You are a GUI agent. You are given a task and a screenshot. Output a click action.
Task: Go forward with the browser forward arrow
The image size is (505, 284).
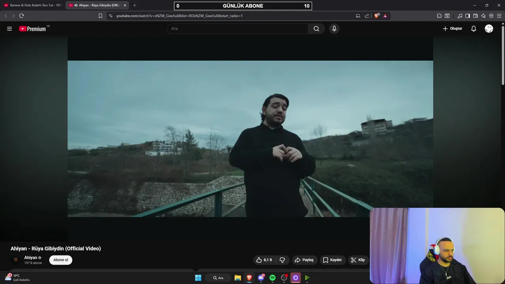13,16
